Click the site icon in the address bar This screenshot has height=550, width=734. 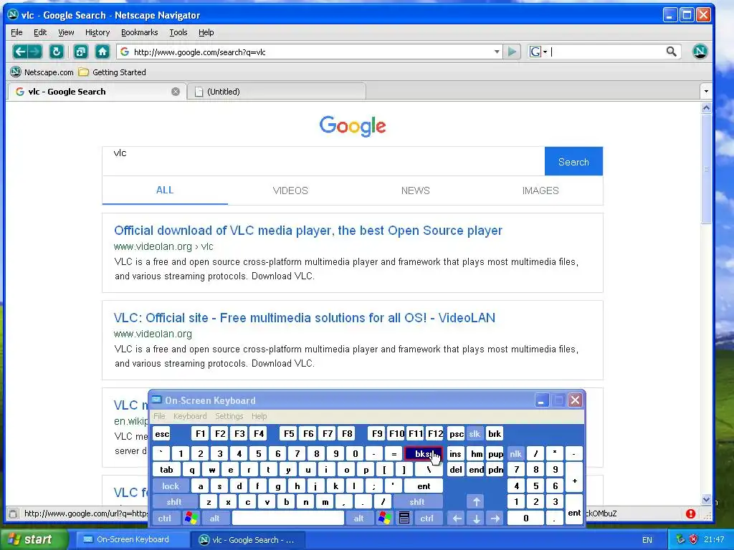point(125,52)
